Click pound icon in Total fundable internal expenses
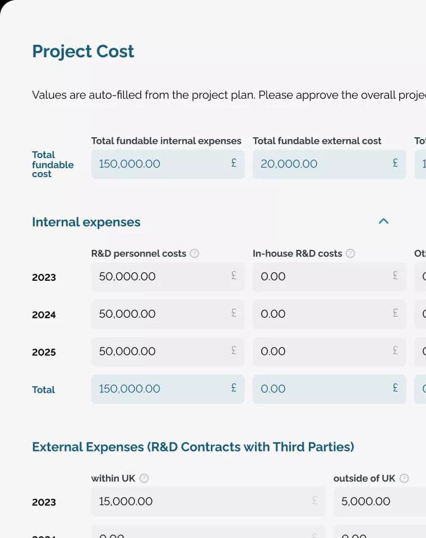Viewport: 426px width, 538px height. pos(234,163)
